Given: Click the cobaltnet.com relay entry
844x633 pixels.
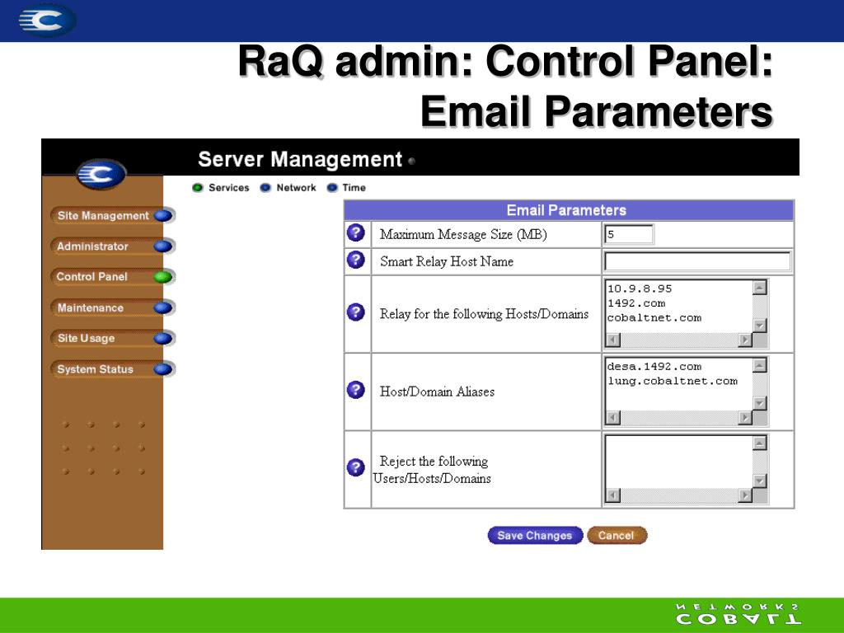Looking at the screenshot, I should pyautogui.click(x=654, y=317).
